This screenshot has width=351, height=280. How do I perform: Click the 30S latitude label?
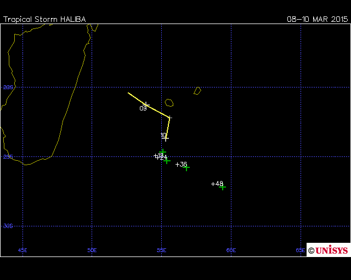(8, 226)
